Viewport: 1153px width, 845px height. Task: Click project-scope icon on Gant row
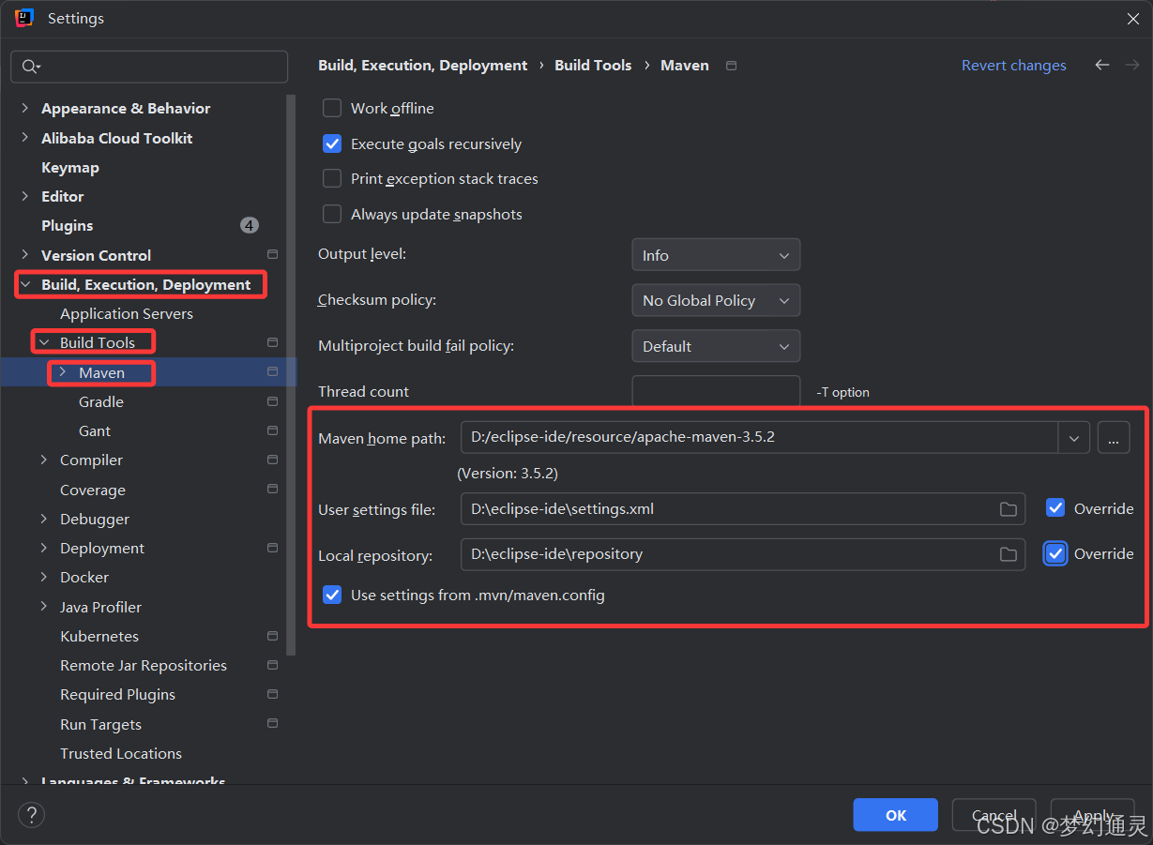pyautogui.click(x=272, y=430)
